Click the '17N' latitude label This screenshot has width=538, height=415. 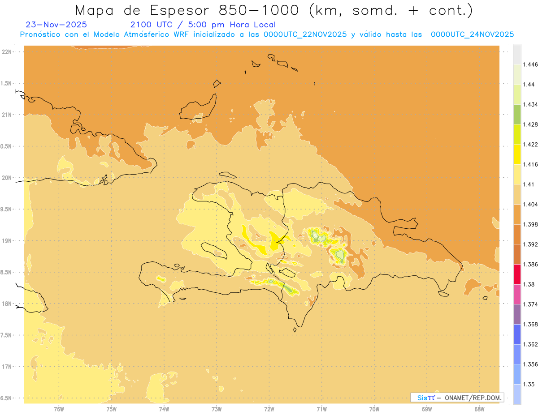click(7, 367)
